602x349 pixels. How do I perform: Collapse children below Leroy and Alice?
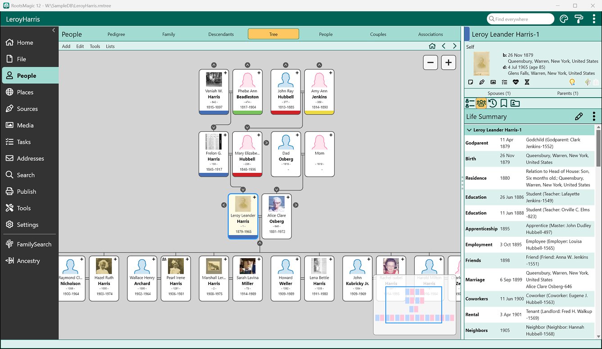point(260,243)
